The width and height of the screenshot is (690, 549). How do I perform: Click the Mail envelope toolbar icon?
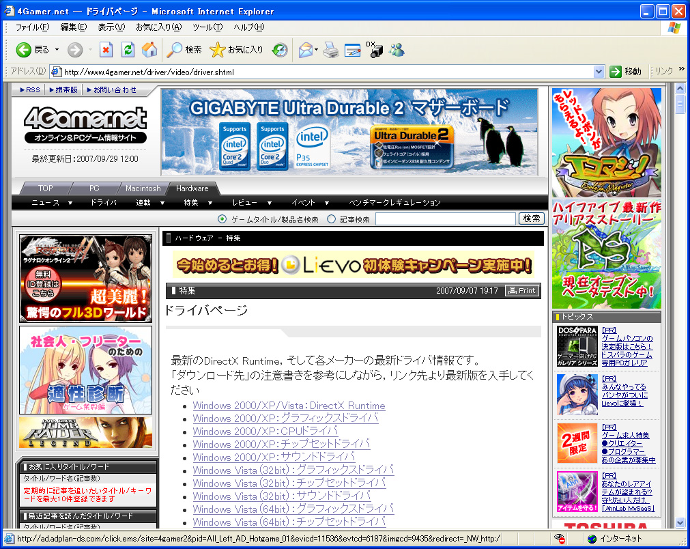click(x=305, y=50)
